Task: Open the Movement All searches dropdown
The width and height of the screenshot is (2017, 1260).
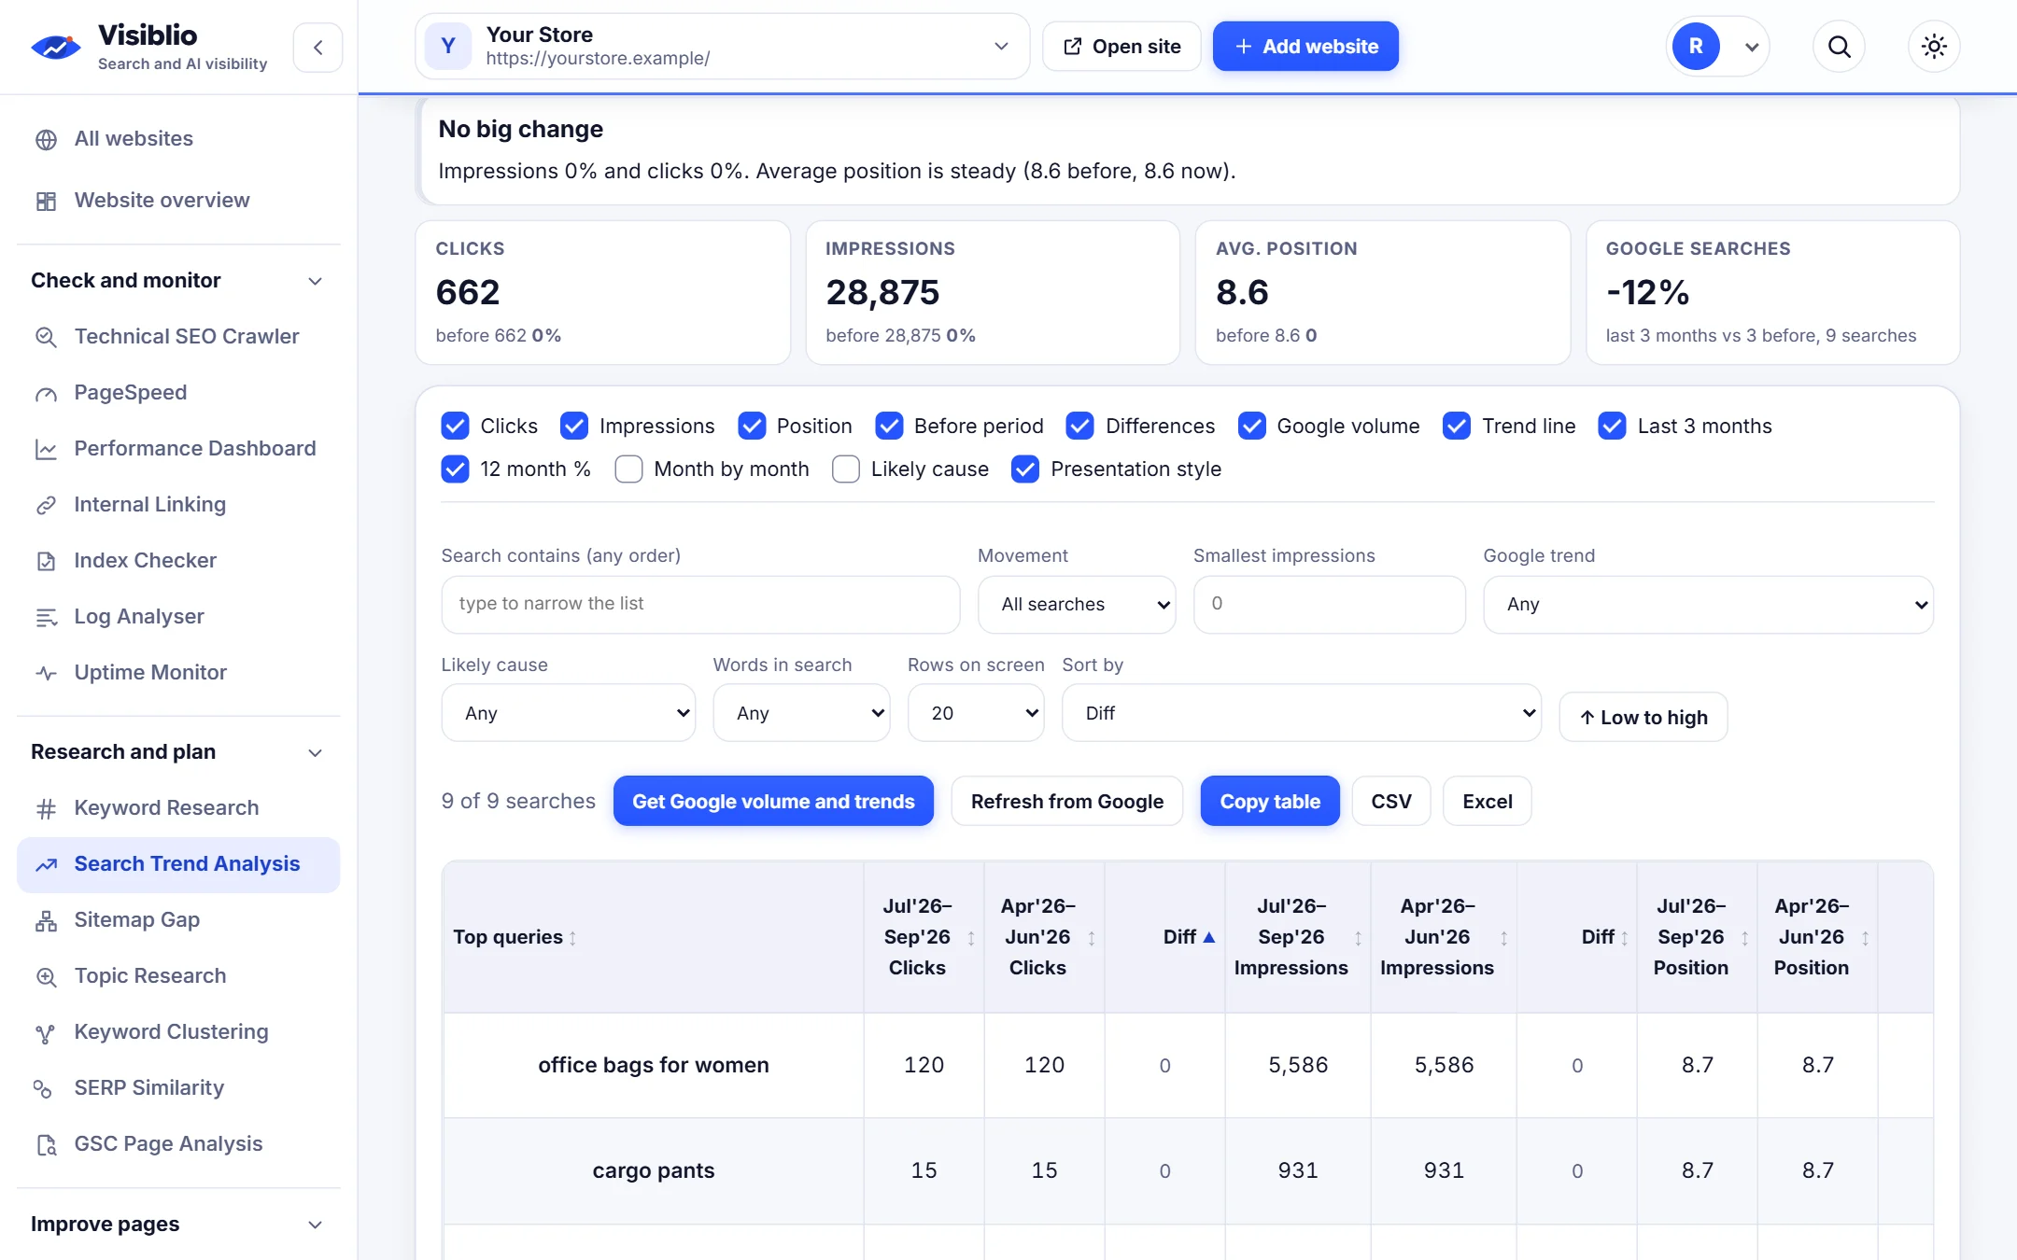Action: point(1077,605)
